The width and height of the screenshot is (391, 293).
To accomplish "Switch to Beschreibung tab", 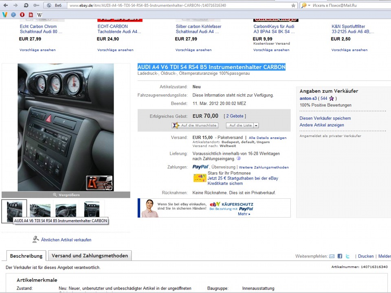I will [26, 256].
